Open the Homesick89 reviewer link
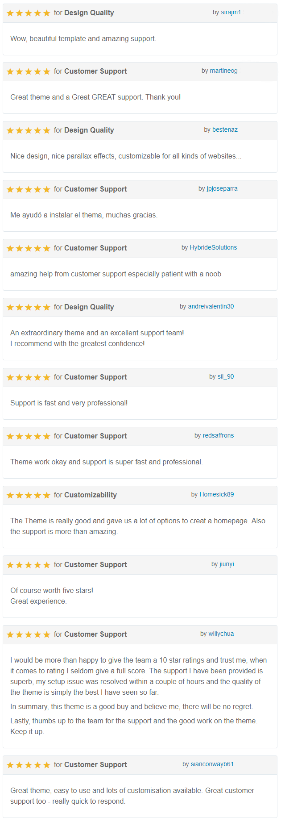The width and height of the screenshot is (281, 822). click(x=216, y=494)
